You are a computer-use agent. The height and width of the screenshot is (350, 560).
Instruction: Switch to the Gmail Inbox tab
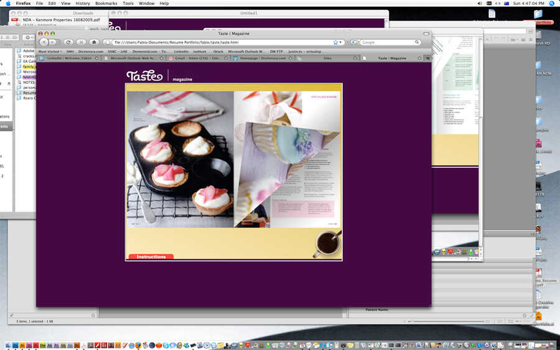click(197, 58)
